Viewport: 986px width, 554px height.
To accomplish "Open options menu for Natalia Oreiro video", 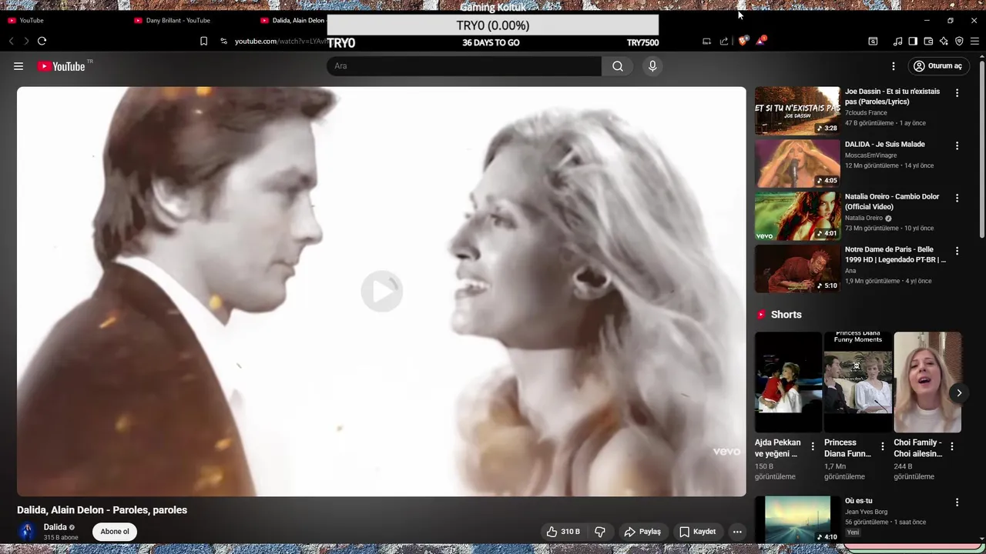I will pos(957,198).
